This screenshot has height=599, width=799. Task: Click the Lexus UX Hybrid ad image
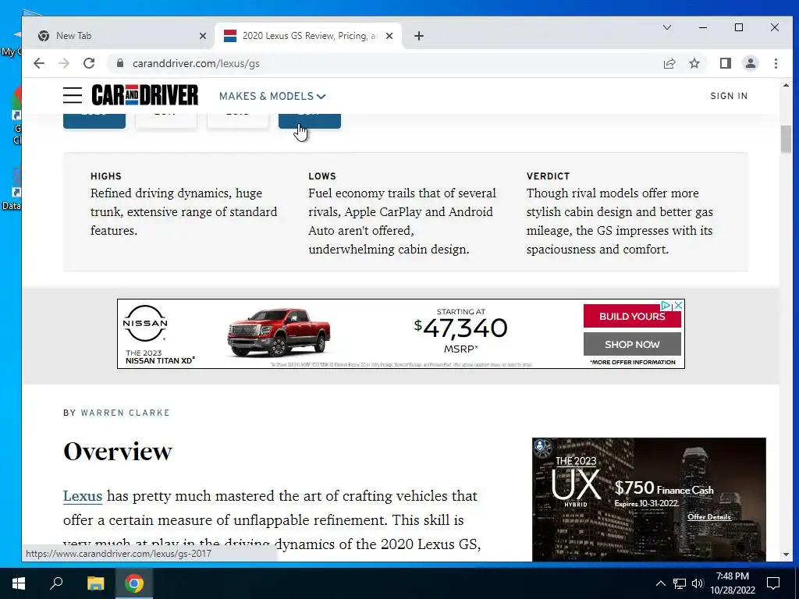point(648,500)
